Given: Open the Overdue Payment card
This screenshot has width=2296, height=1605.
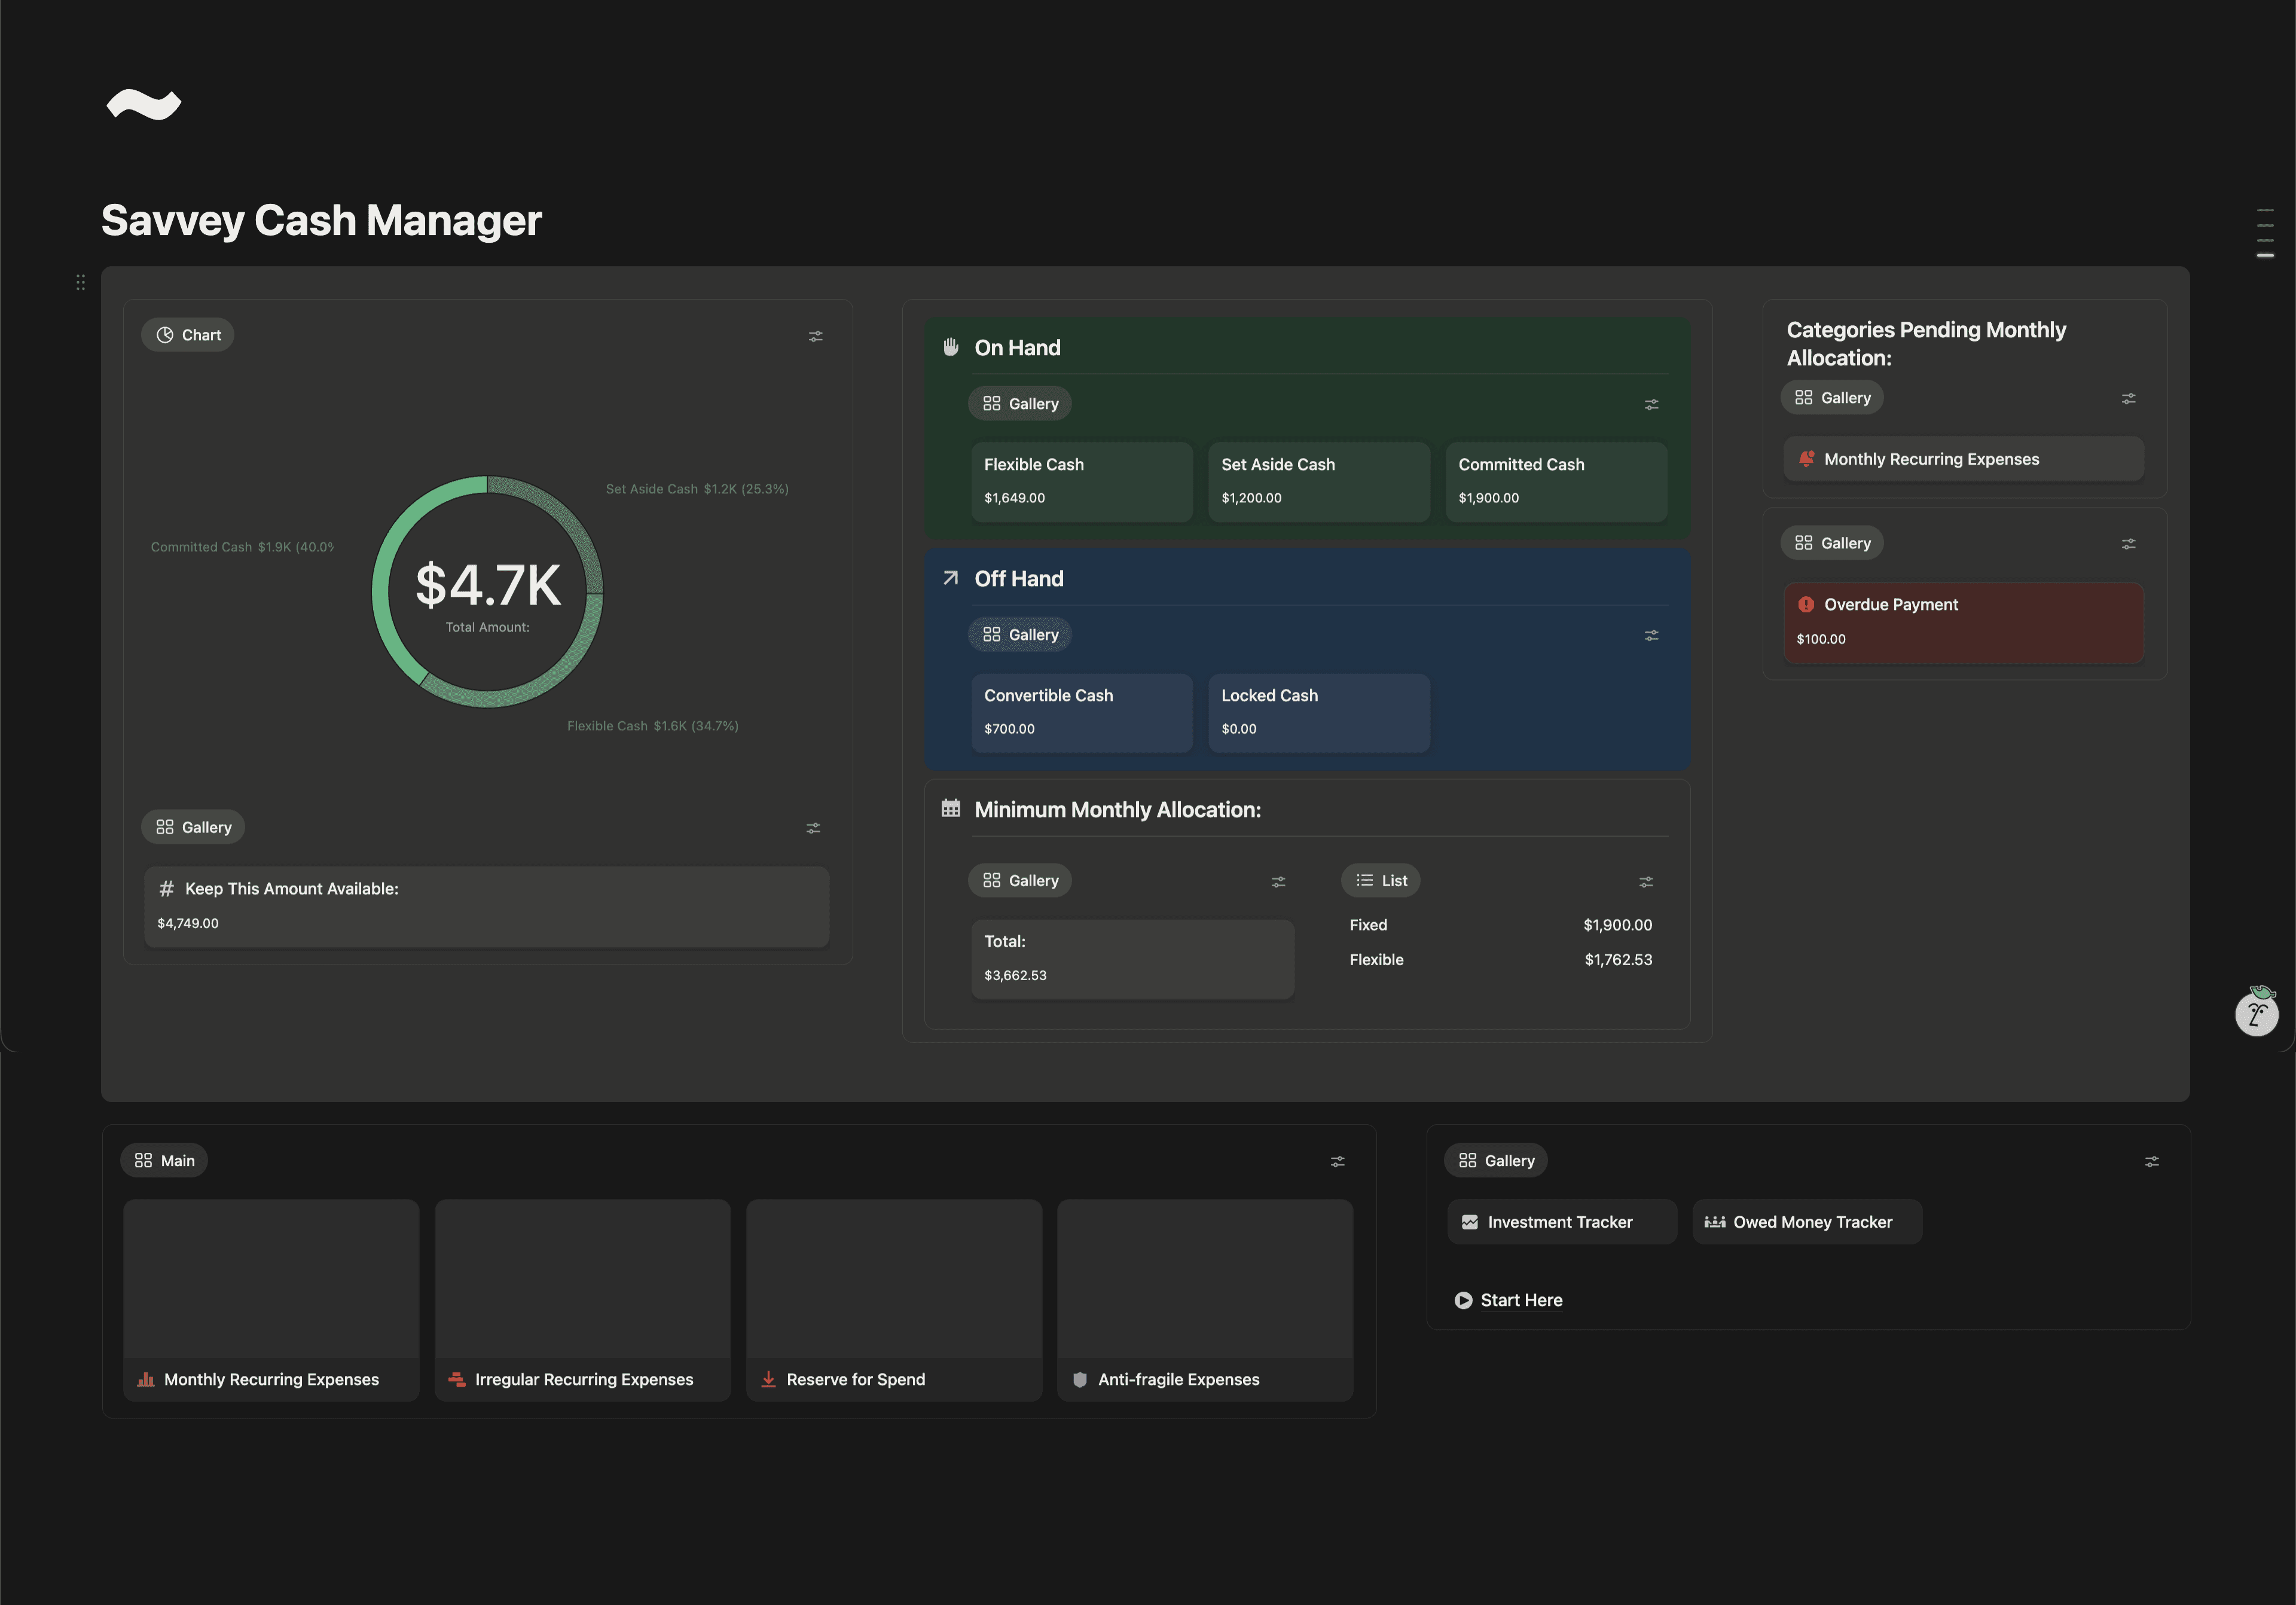Looking at the screenshot, I should [1962, 621].
